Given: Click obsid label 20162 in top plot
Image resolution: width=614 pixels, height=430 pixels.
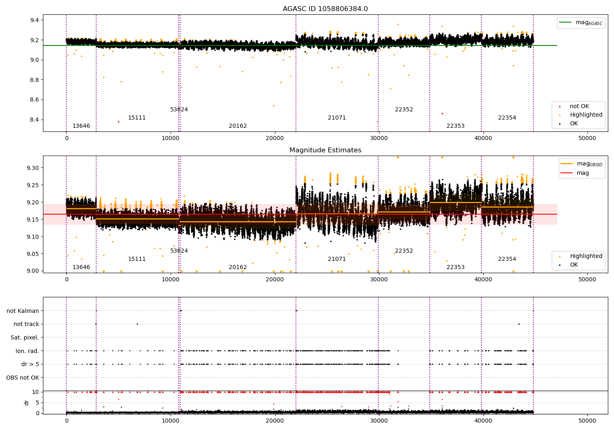Looking at the screenshot, I should 238,126.
